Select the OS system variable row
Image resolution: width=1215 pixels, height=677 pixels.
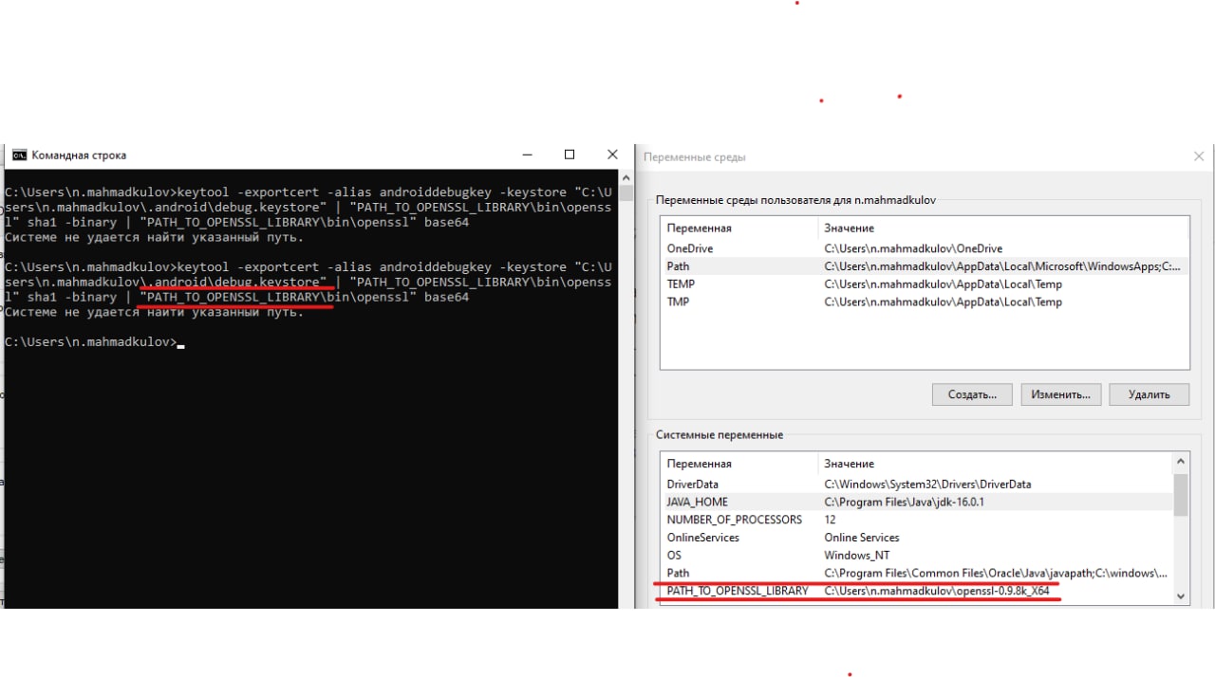[917, 556]
